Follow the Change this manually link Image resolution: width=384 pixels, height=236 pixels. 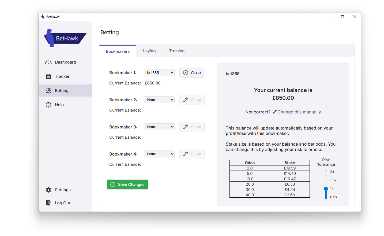click(299, 112)
